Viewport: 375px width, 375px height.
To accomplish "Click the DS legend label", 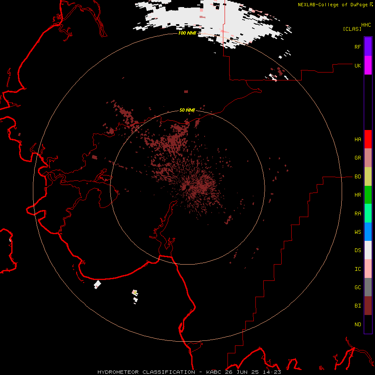I will click(358, 250).
